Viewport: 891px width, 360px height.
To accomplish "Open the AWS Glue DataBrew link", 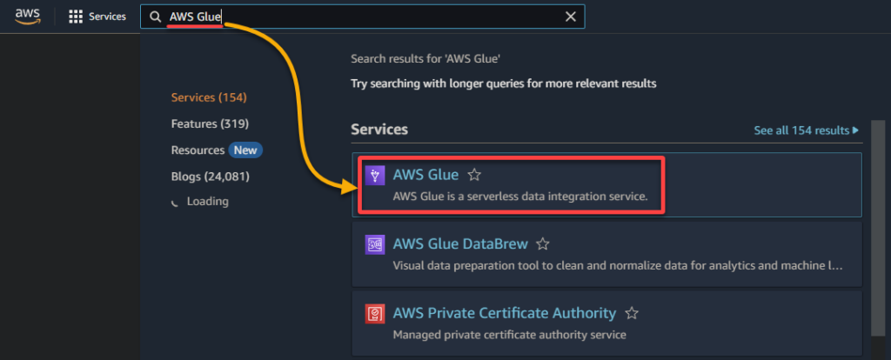I will pyautogui.click(x=459, y=244).
